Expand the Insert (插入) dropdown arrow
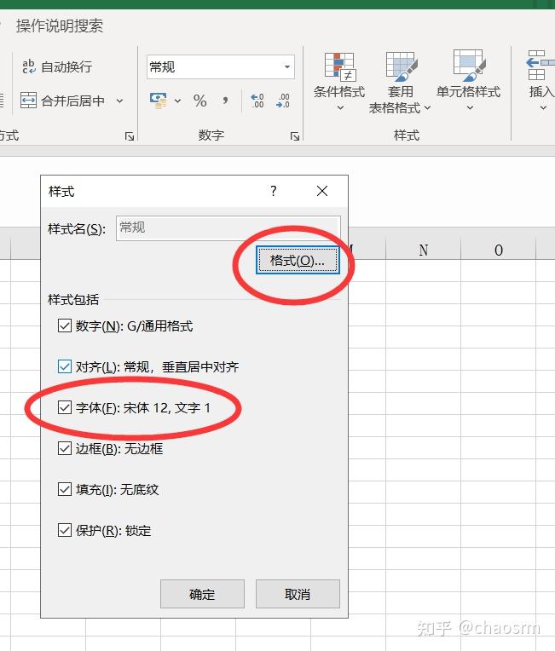 (x=543, y=108)
